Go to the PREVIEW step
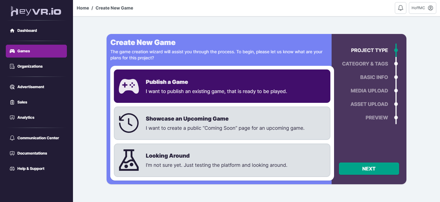Image resolution: width=440 pixels, height=202 pixels. point(377,118)
